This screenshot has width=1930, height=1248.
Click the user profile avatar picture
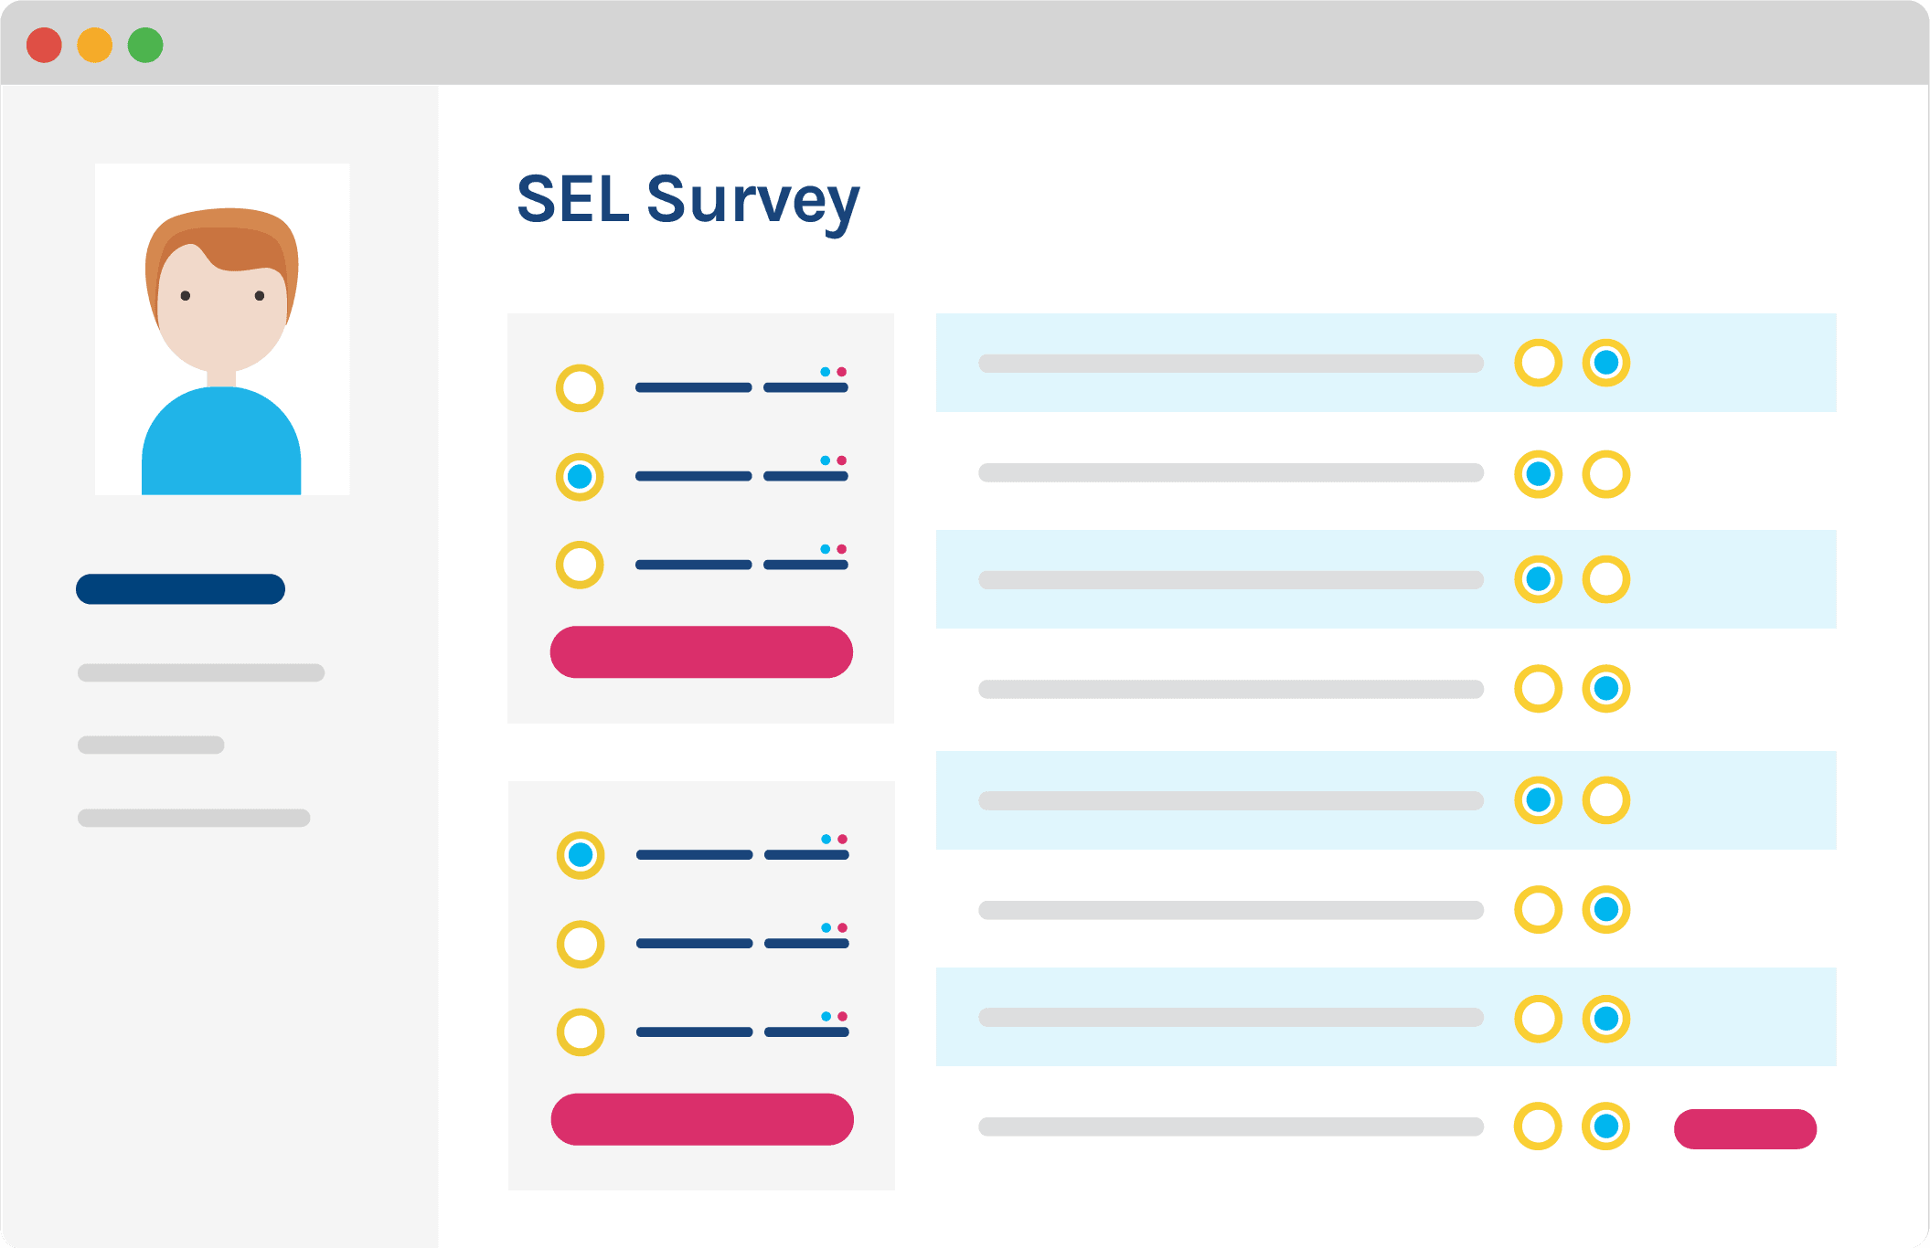click(x=222, y=329)
